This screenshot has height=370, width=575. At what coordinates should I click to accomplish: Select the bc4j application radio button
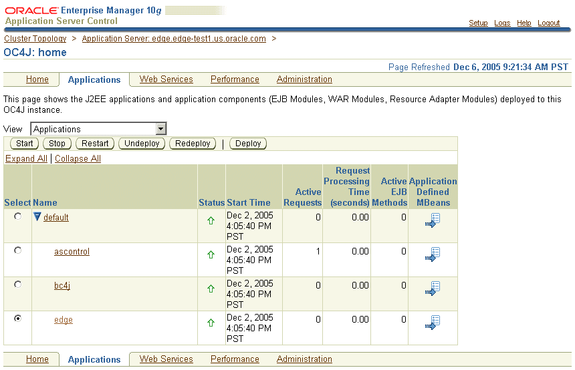[x=17, y=285]
